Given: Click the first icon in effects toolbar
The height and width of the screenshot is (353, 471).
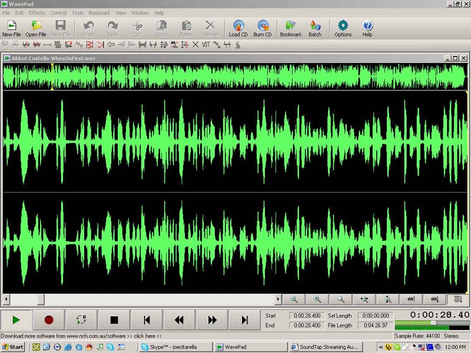Looking at the screenshot, I should tap(5, 45).
